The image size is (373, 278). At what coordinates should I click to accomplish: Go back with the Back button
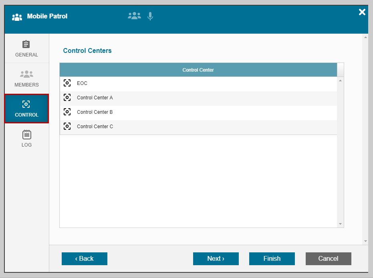pos(85,259)
